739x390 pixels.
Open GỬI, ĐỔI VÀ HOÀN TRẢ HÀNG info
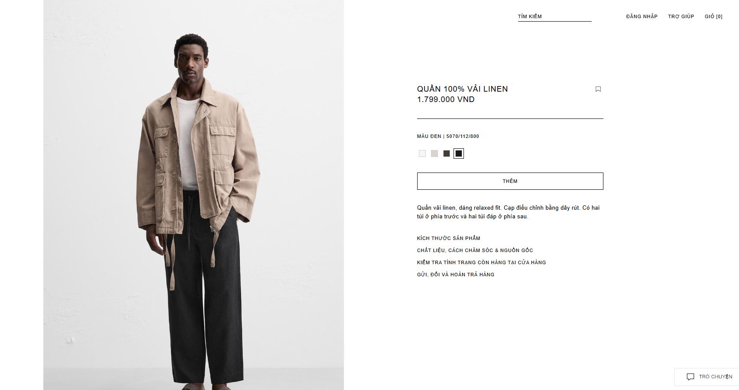tap(456, 275)
